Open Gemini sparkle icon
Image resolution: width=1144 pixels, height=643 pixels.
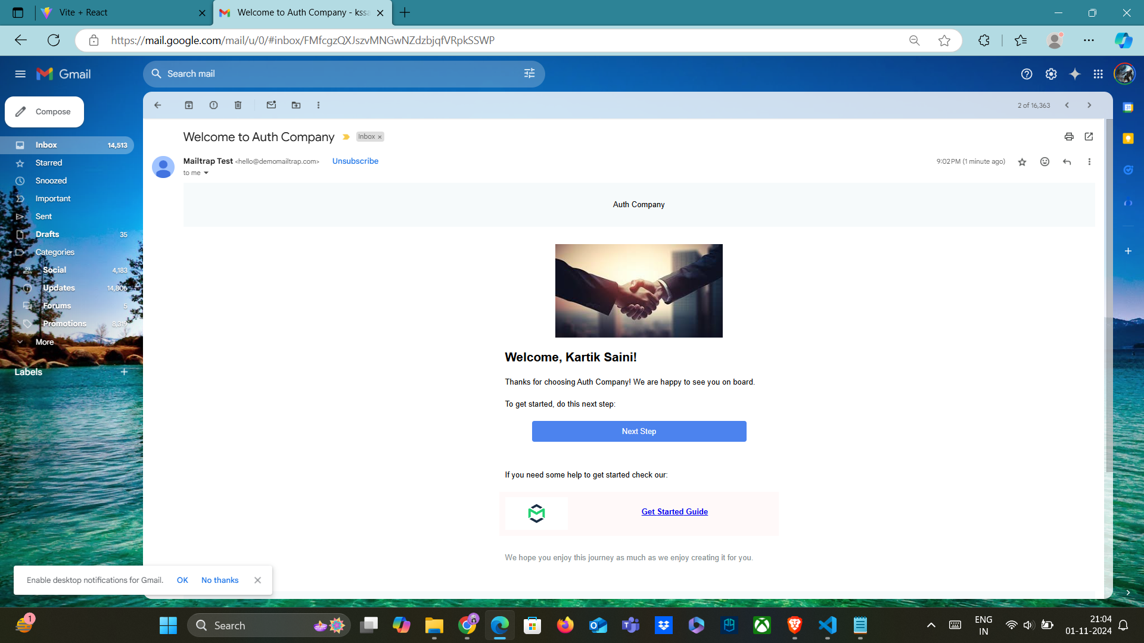(1075, 74)
